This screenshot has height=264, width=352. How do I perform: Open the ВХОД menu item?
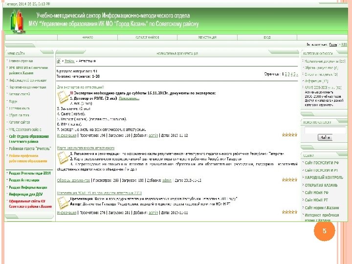pyautogui.click(x=267, y=38)
